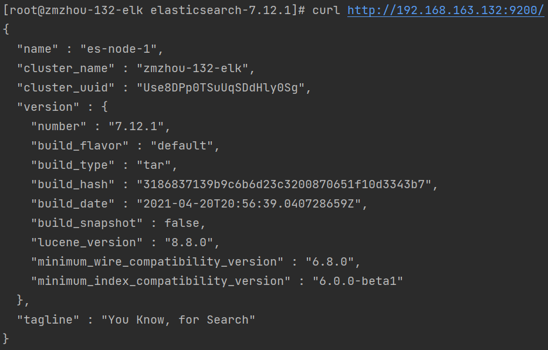Click the lucene_version value "8.8.0"
The image size is (548, 350).
189,242
